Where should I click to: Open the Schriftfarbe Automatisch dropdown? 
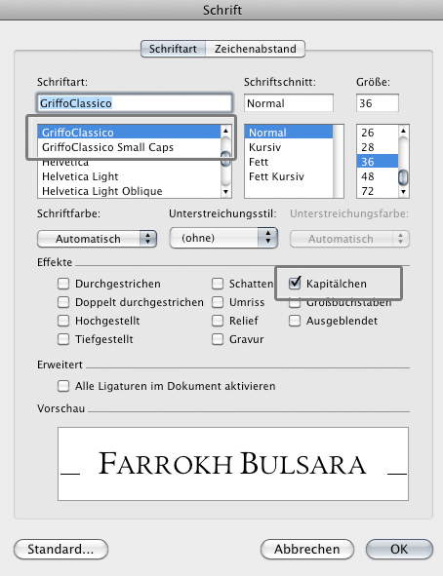click(x=97, y=239)
